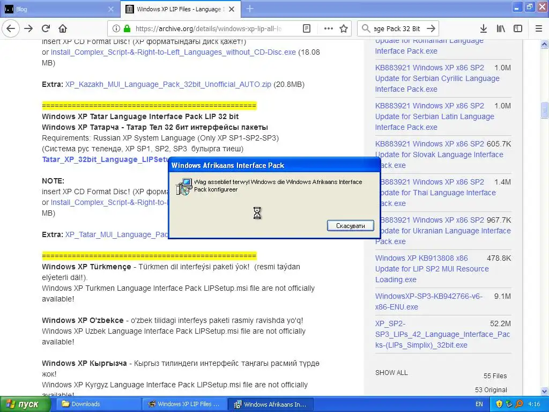The height and width of the screenshot is (412, 549).
Task: Click the search magnifier icon
Action: tap(366, 28)
